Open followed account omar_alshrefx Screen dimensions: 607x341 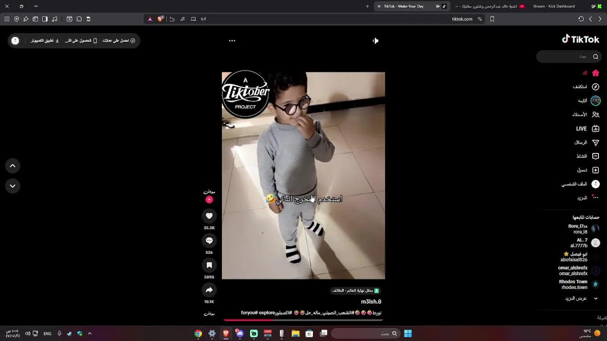pos(579,270)
